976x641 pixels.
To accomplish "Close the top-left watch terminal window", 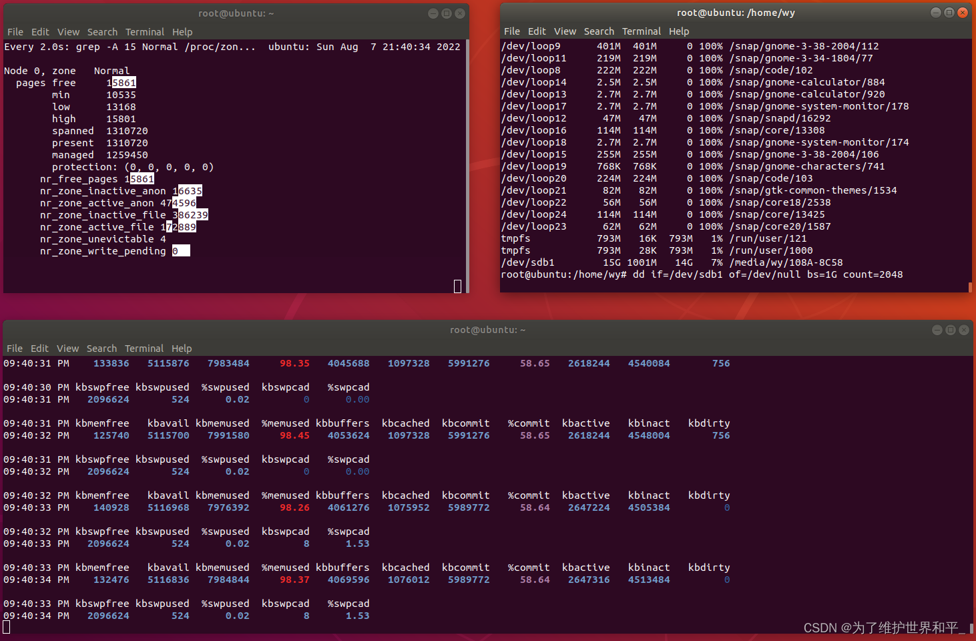I will [x=460, y=13].
